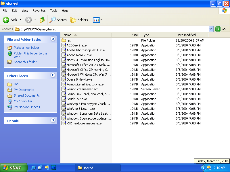Open the Tools menu
The height and width of the screenshot is (172, 230).
[54, 11]
